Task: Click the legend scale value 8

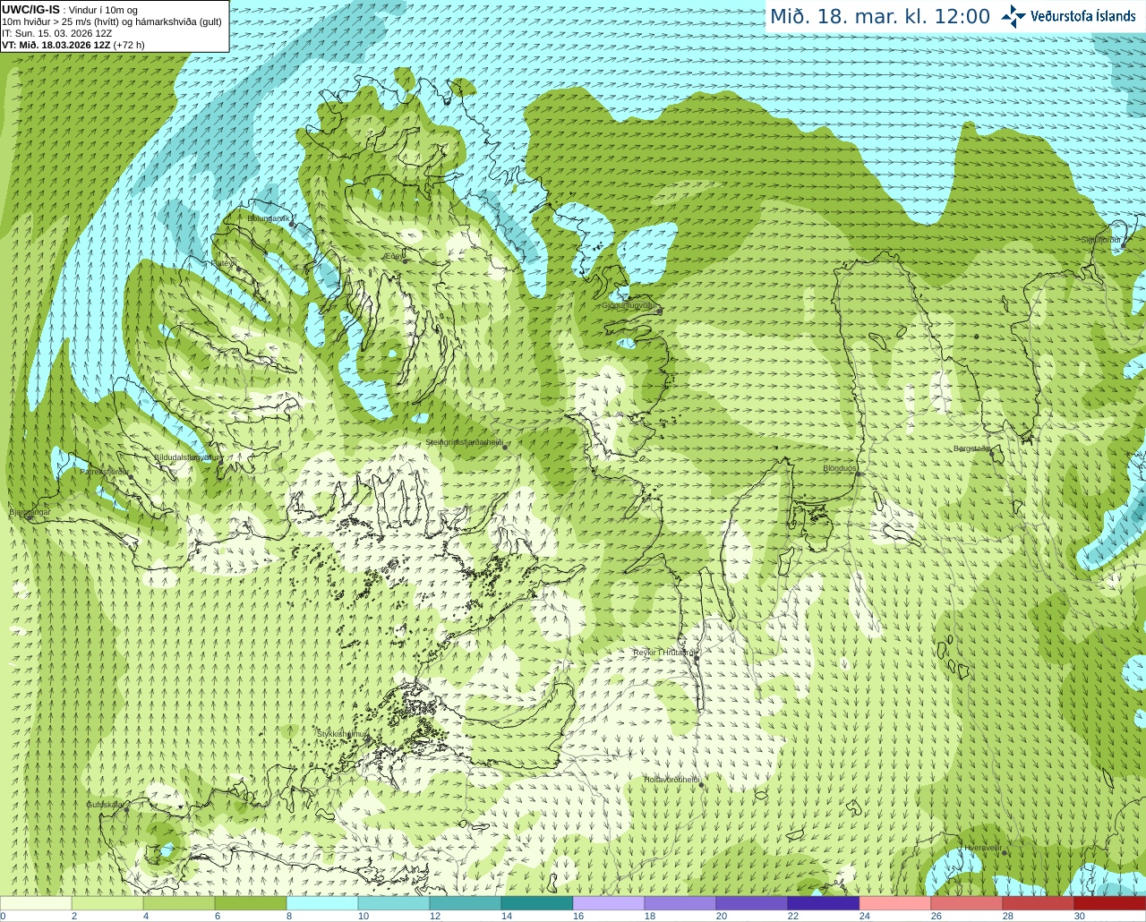Action: 289,916
